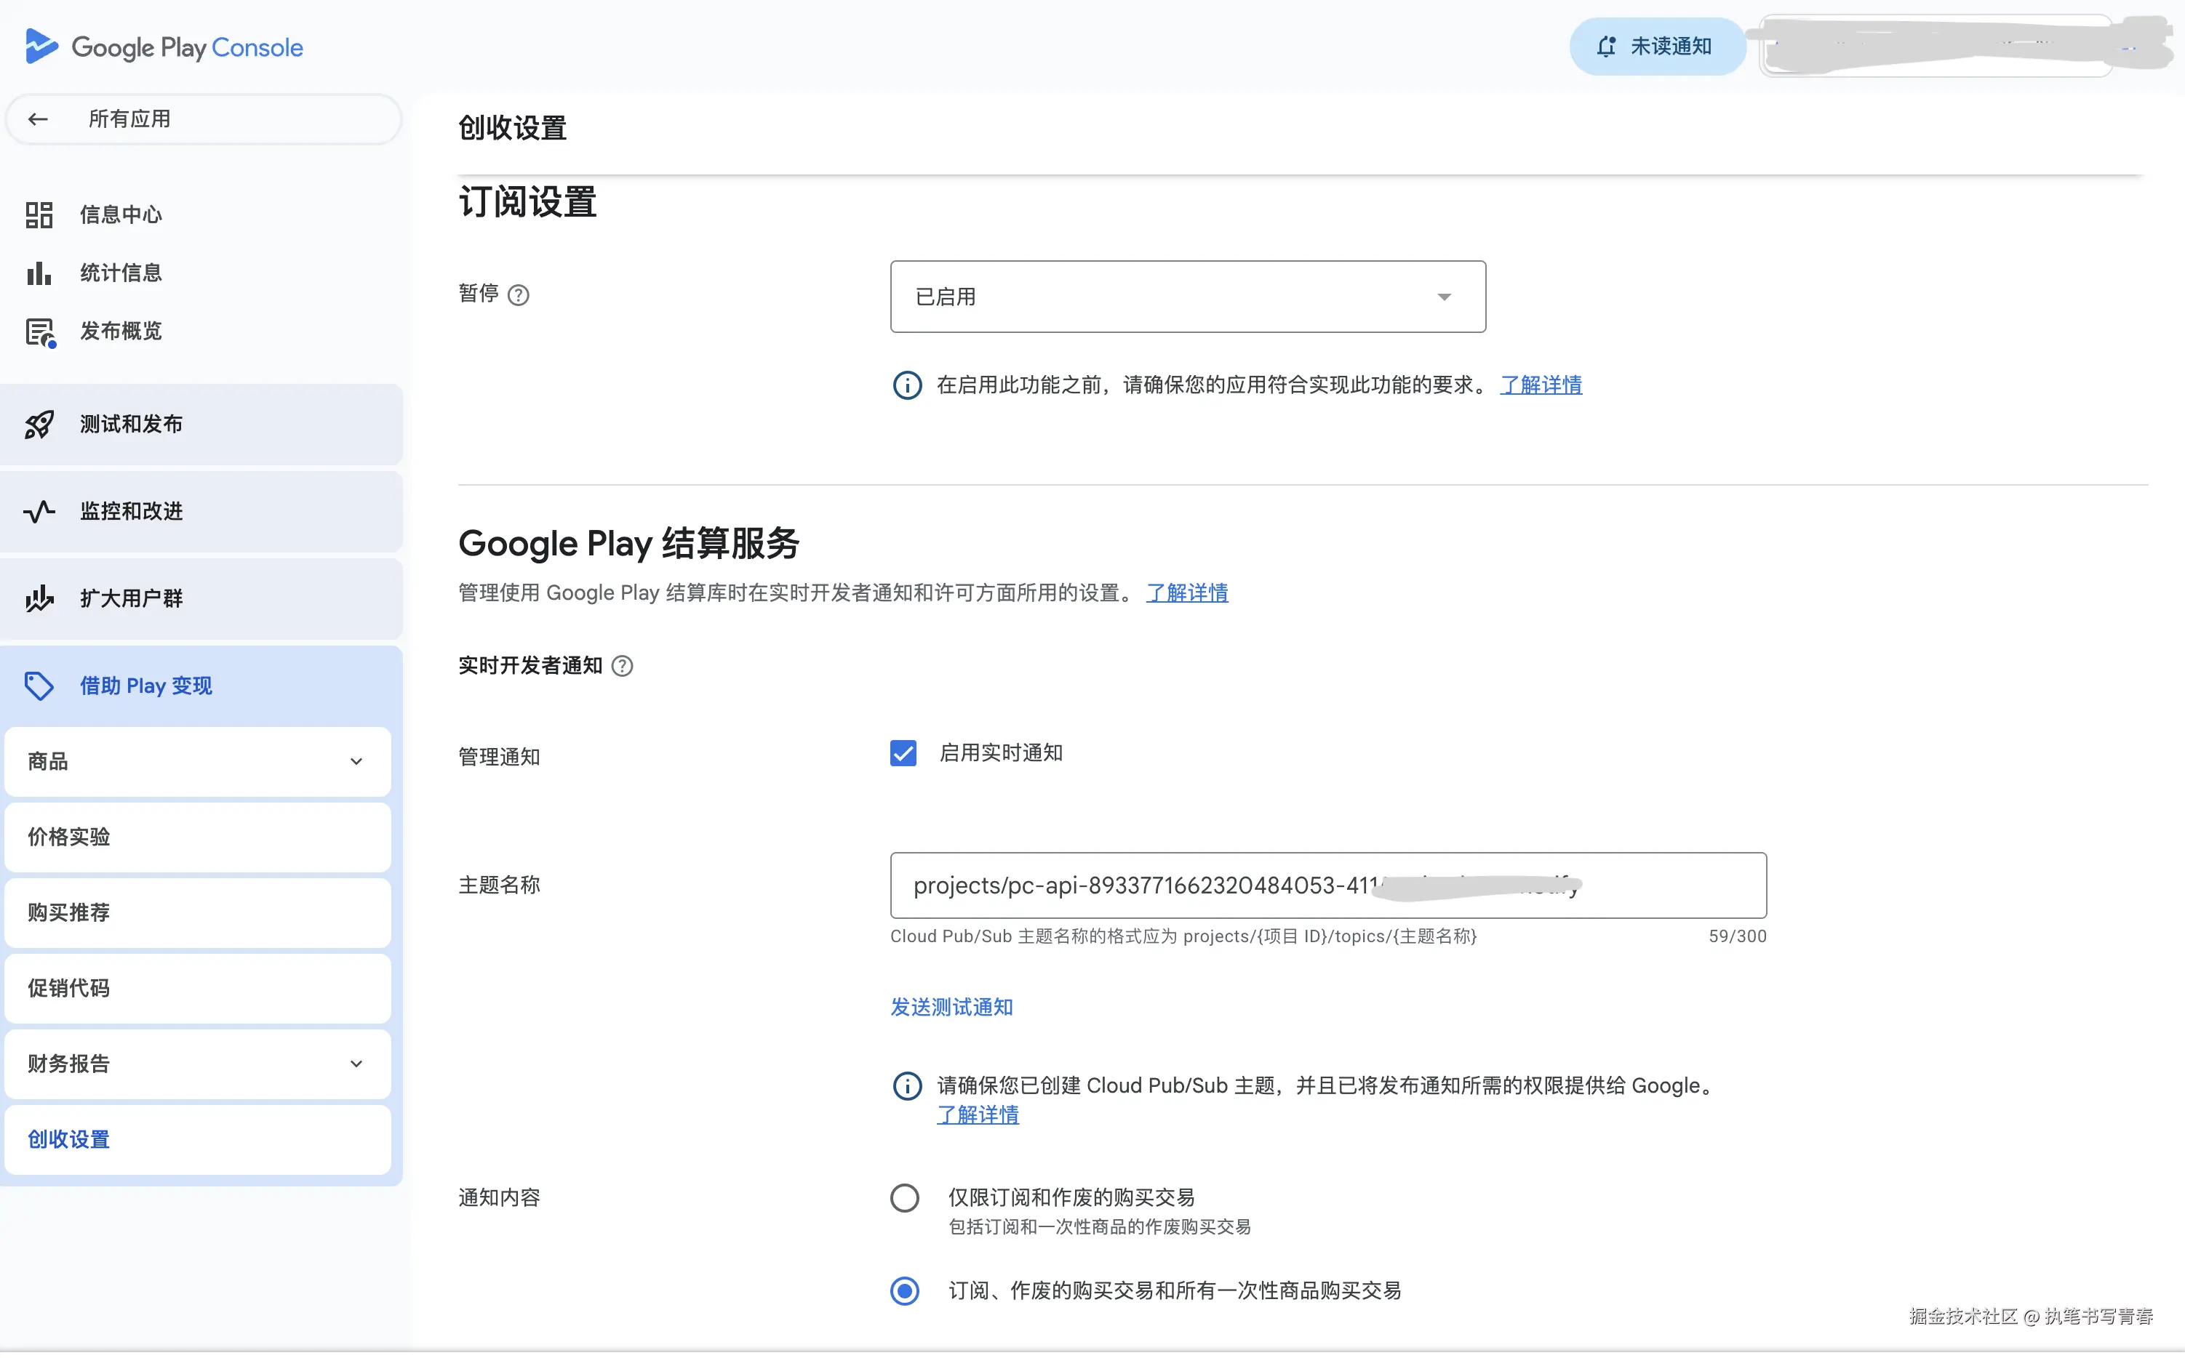Open 统计信息 from the sidebar

(x=121, y=272)
